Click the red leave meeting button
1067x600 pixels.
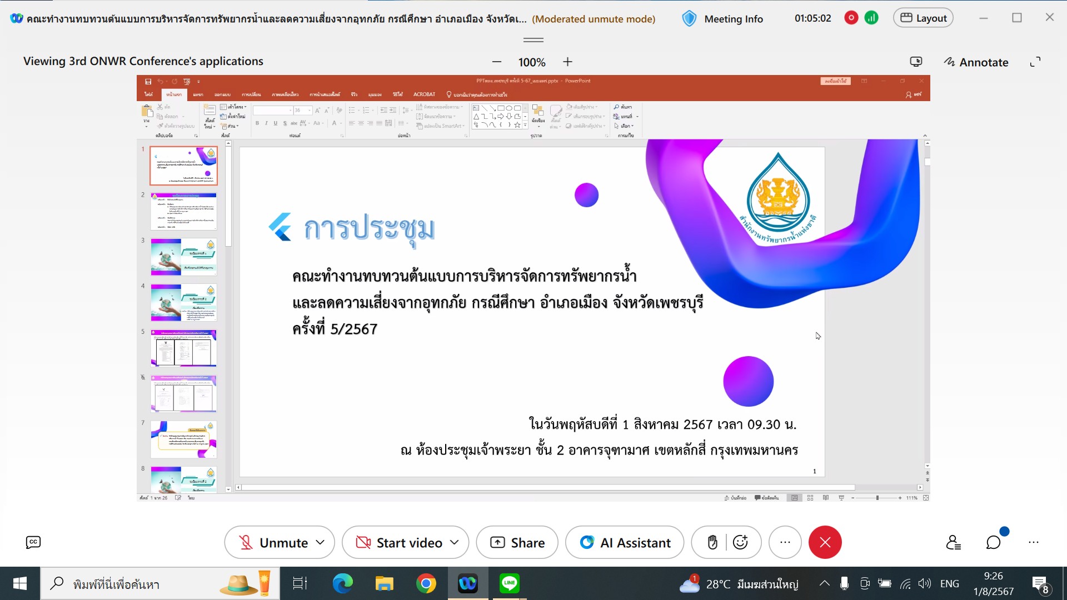[x=825, y=542]
